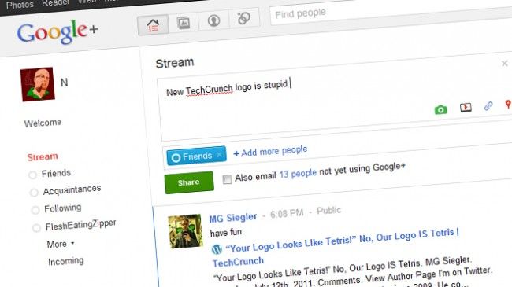
Task: Open the Circles icon in toolbar
Action: pyautogui.click(x=244, y=18)
